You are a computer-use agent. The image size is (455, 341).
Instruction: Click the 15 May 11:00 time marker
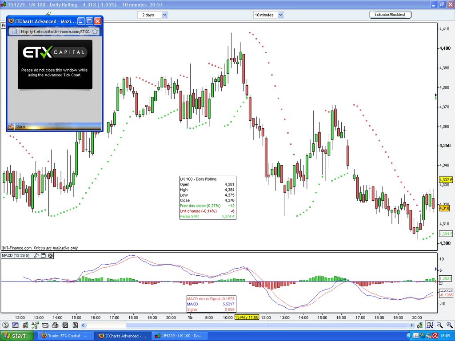click(247, 317)
